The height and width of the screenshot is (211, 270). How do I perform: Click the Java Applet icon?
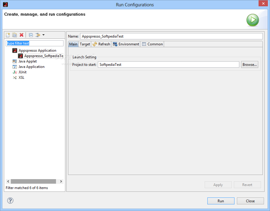coord(15,61)
